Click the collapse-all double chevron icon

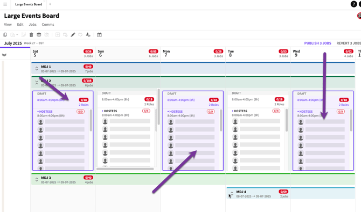(x=4, y=55)
